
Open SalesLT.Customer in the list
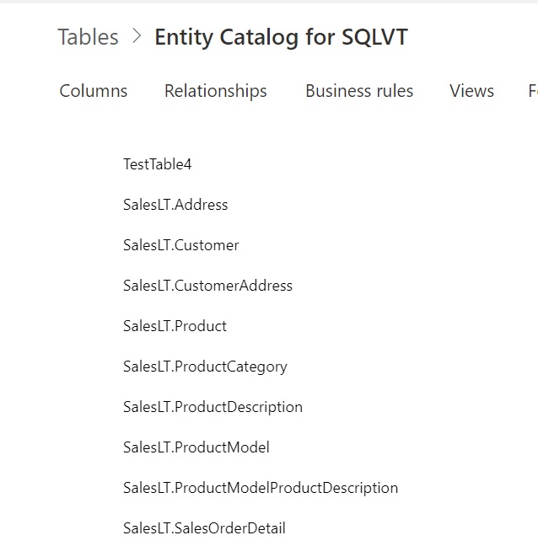pos(181,245)
